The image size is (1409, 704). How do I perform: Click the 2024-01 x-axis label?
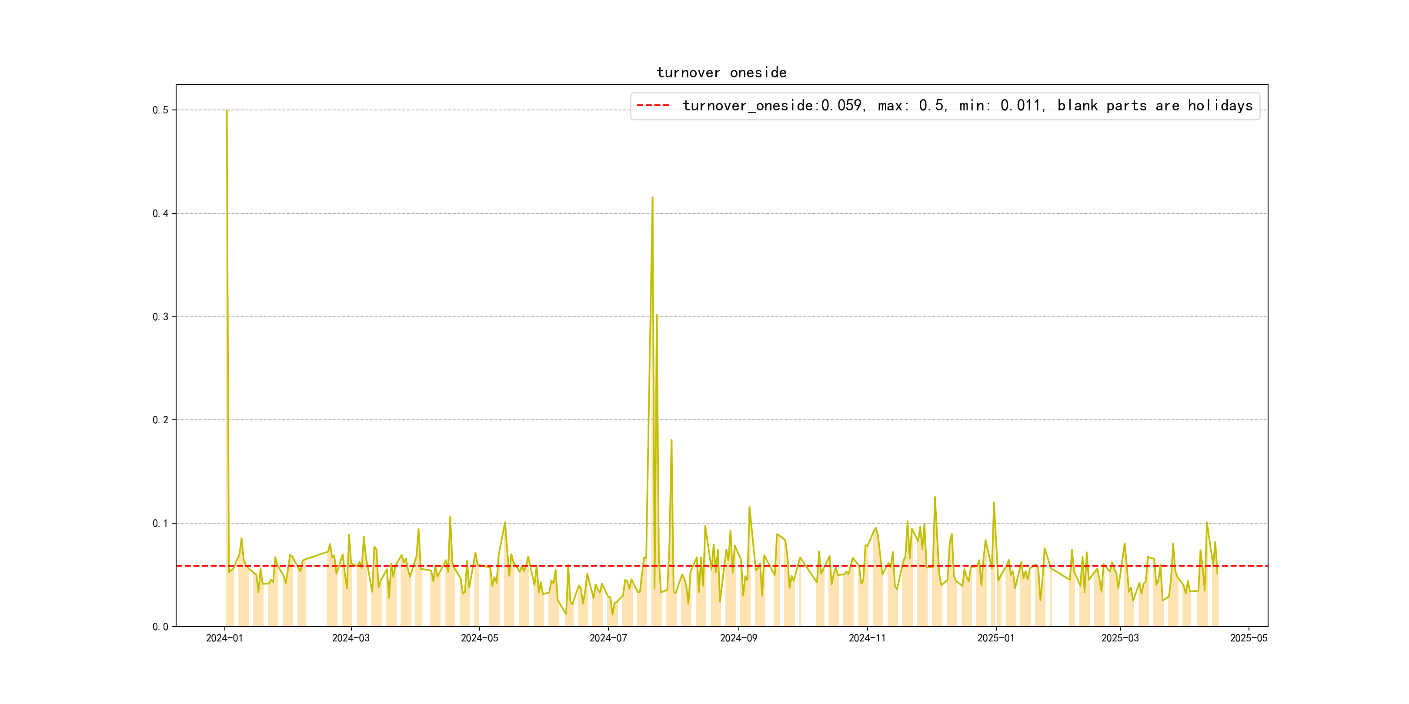pyautogui.click(x=224, y=638)
